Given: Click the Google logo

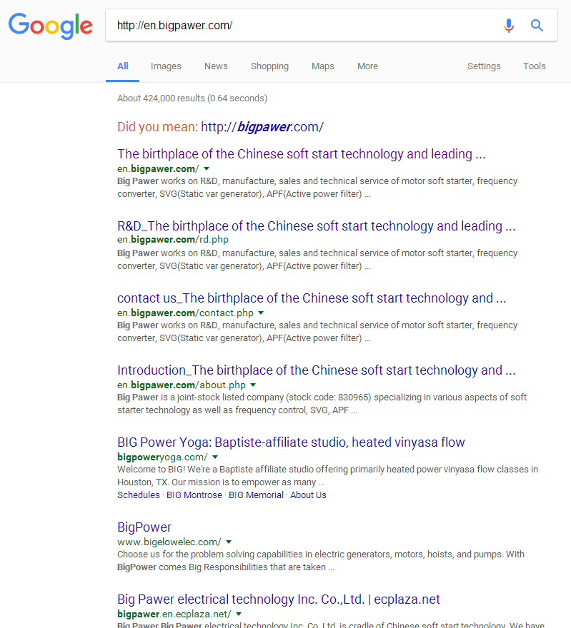Looking at the screenshot, I should point(51,26).
